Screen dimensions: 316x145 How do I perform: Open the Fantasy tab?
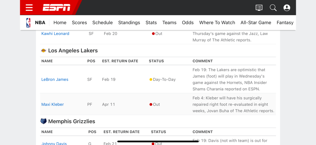coord(285,23)
